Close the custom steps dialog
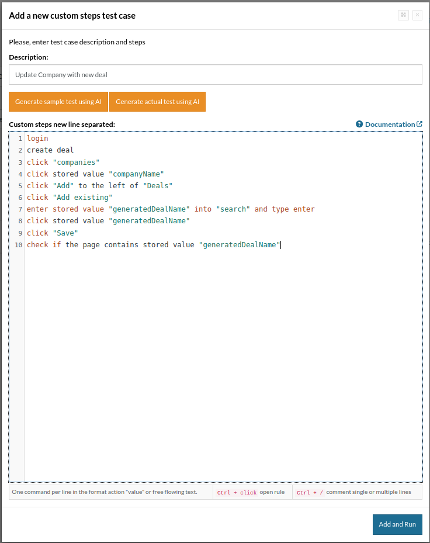 [x=417, y=15]
